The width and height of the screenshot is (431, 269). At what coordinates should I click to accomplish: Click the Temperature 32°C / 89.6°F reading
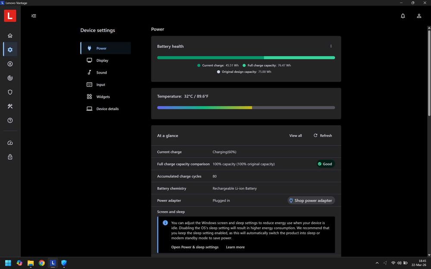point(182,96)
